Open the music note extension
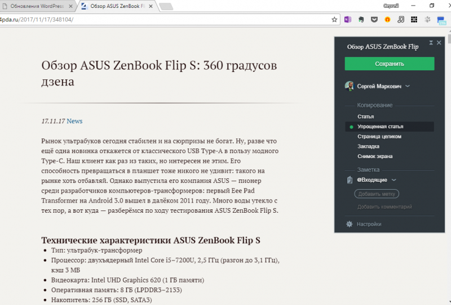Image resolution: width=451 pixels, height=305 pixels. tap(401, 19)
